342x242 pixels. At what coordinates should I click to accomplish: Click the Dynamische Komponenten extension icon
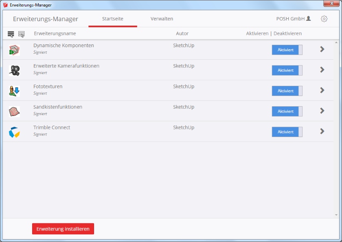(14, 50)
